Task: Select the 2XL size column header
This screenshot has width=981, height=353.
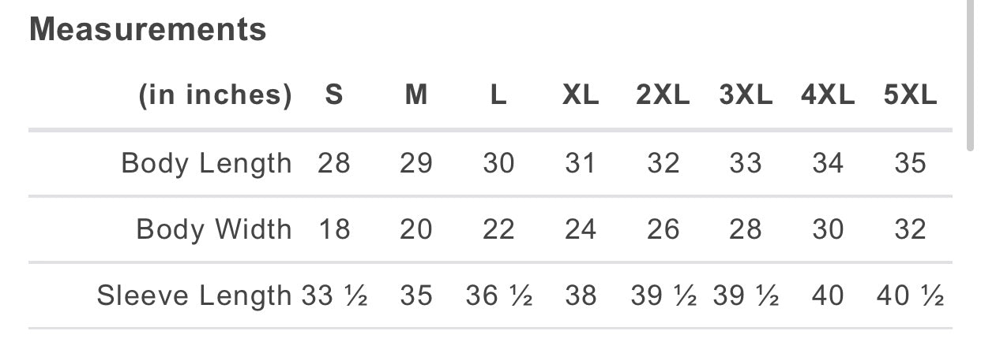Action: 663,95
